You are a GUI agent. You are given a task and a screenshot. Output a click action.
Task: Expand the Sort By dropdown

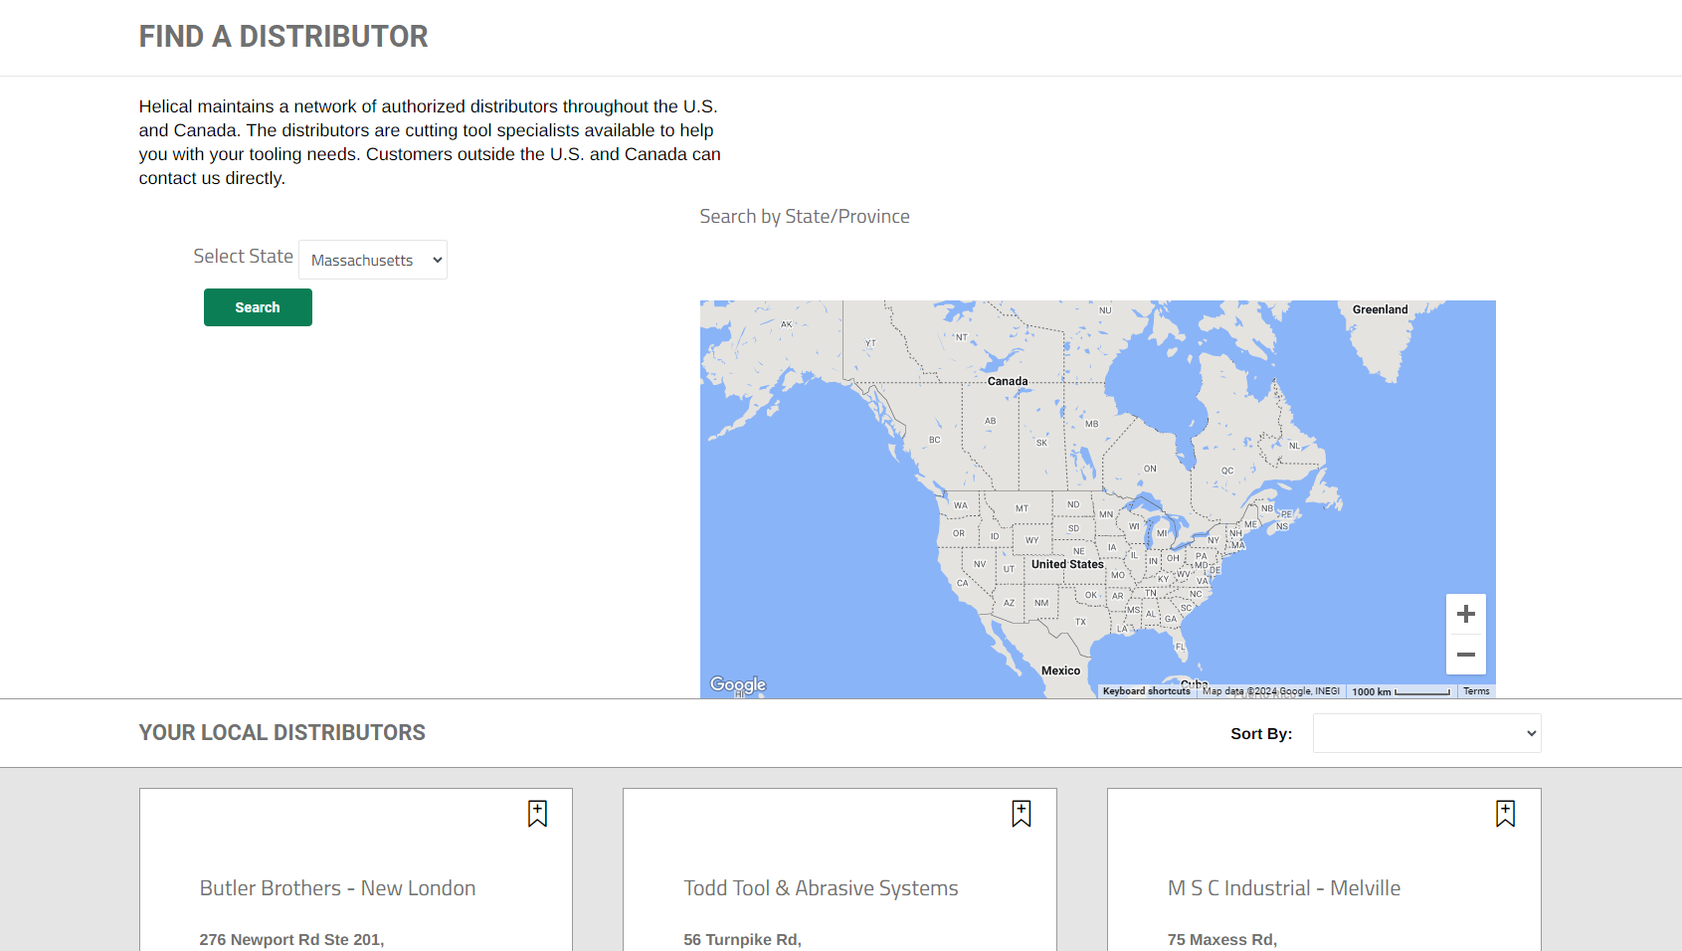point(1426,733)
